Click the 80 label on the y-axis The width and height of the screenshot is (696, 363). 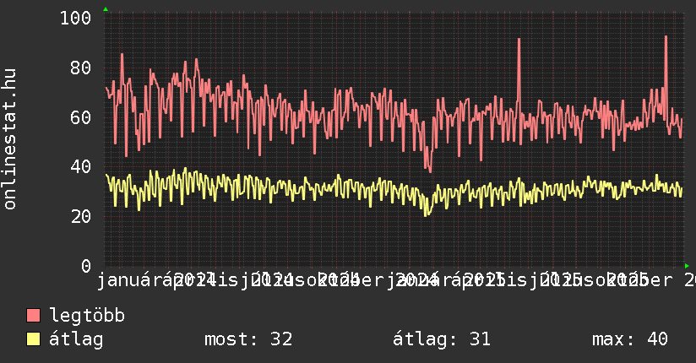82,68
